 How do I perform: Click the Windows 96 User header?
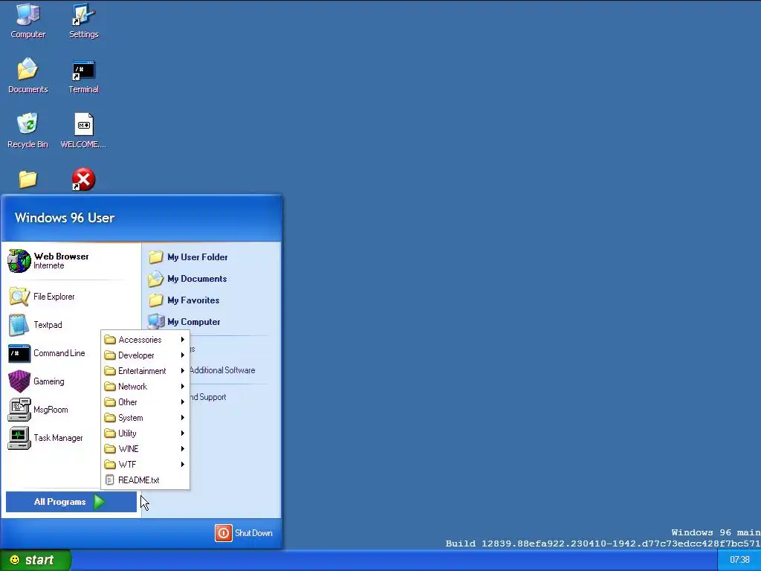pyautogui.click(x=65, y=218)
